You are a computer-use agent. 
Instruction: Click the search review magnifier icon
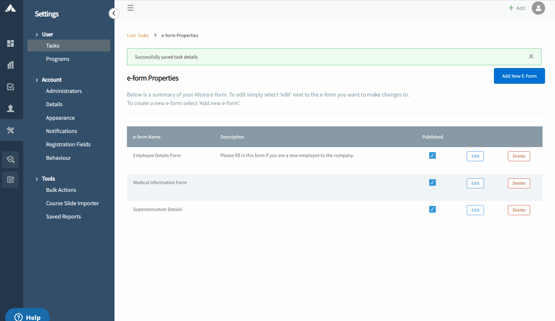click(11, 160)
